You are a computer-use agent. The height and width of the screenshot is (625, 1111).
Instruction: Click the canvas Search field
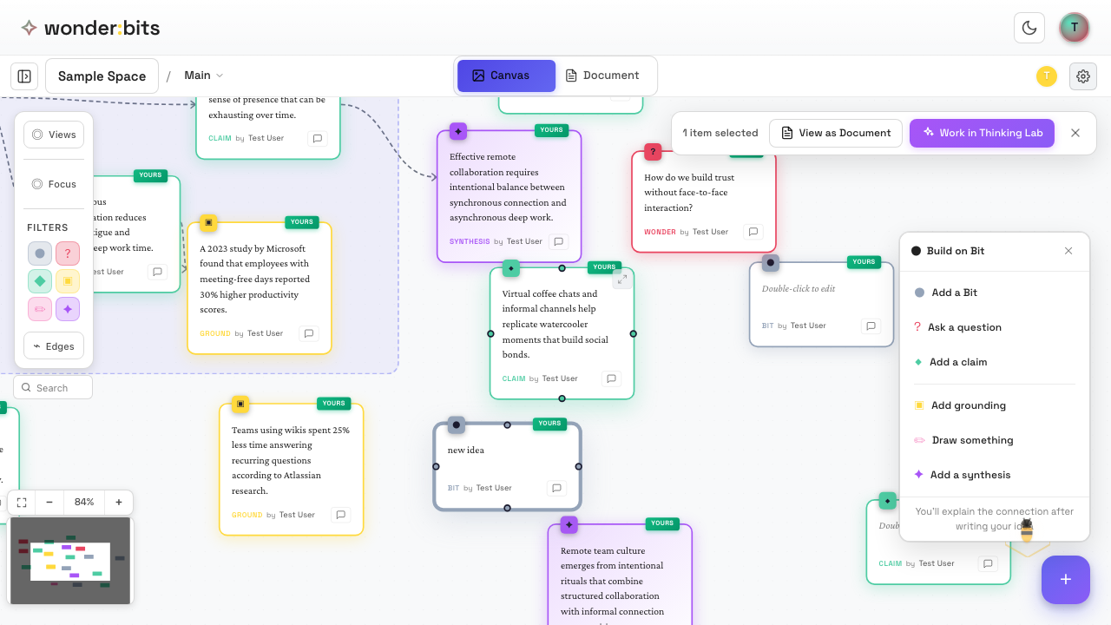54,388
